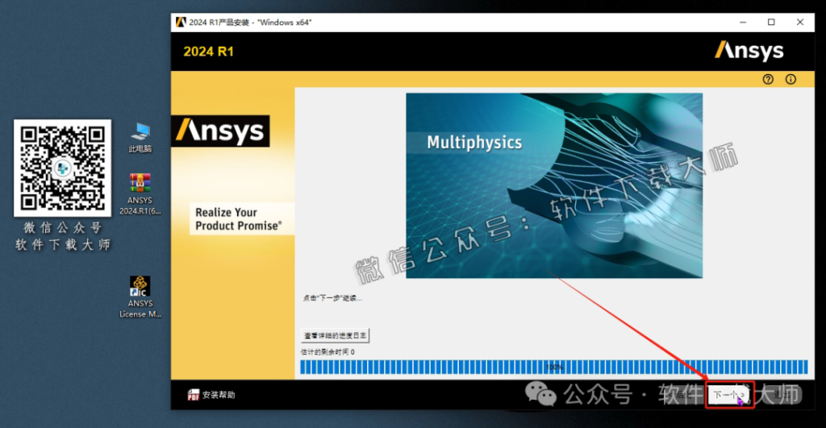Click the Ansys logo in top header
Screen dimensions: 826x428
click(x=749, y=51)
